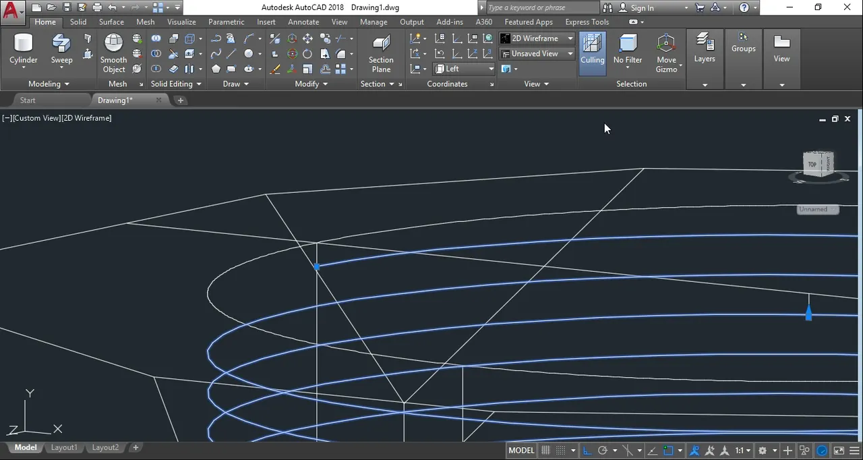This screenshot has width=863, height=460.
Task: Add a new drawing tab with plus
Action: (180, 100)
